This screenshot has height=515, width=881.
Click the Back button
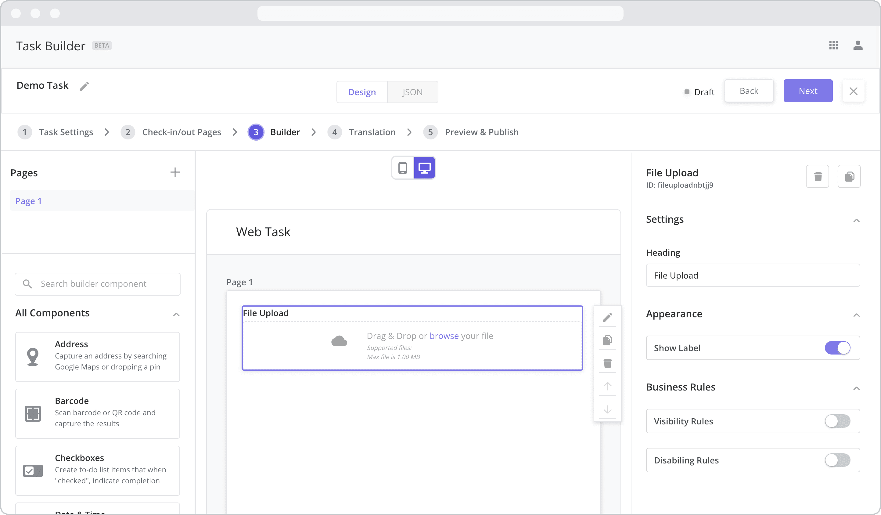[749, 91]
